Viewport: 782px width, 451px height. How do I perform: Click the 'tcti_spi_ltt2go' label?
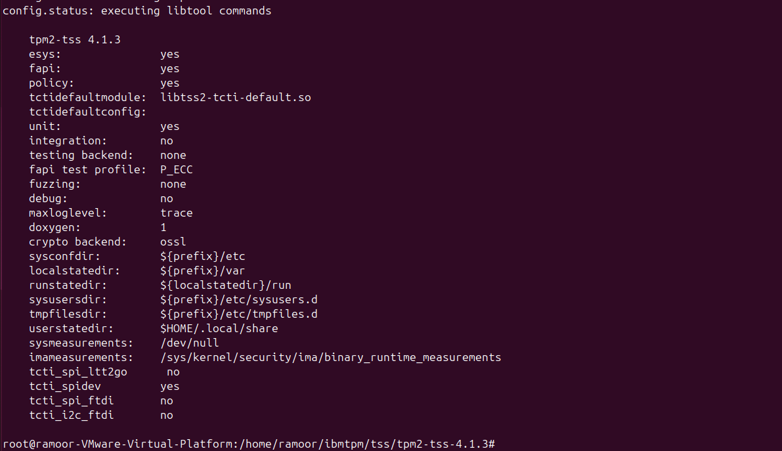[77, 372]
